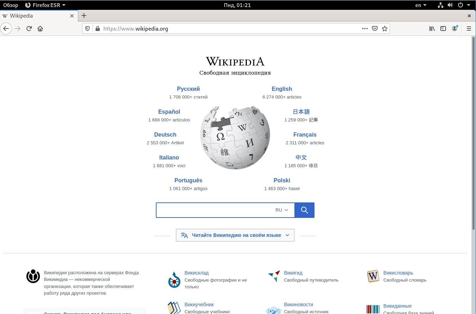Toggle the sidebar view icon
The height and width of the screenshot is (314, 476).
[443, 29]
